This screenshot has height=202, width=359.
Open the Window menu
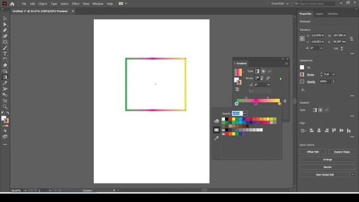coord(98,4)
